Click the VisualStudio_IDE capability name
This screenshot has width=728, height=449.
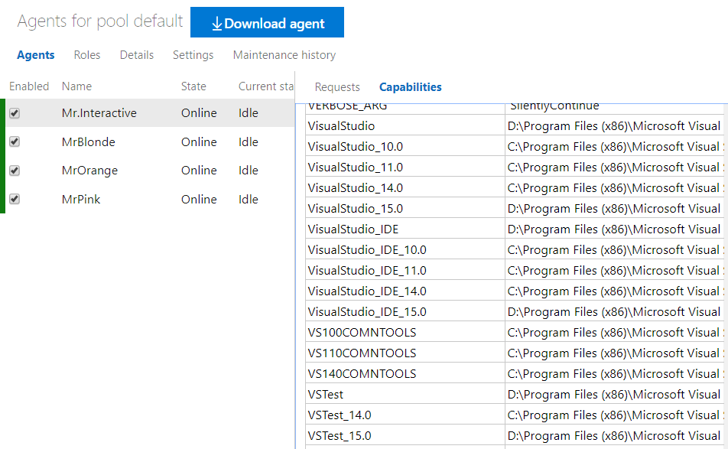[353, 229]
